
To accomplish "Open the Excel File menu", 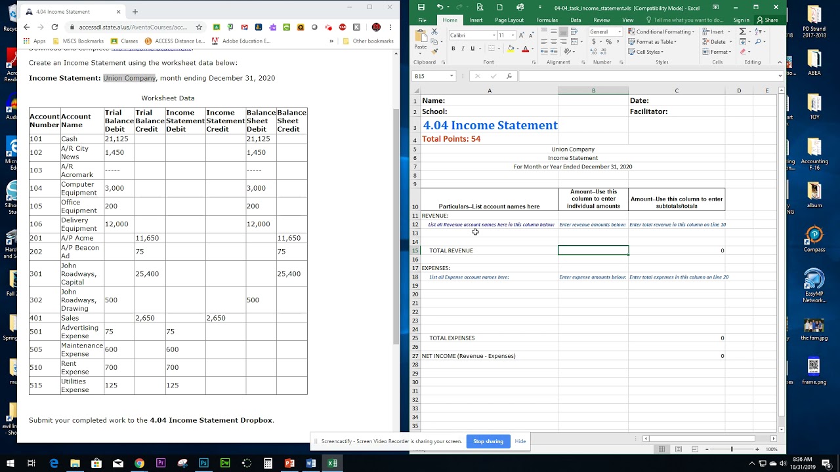I will (x=422, y=20).
